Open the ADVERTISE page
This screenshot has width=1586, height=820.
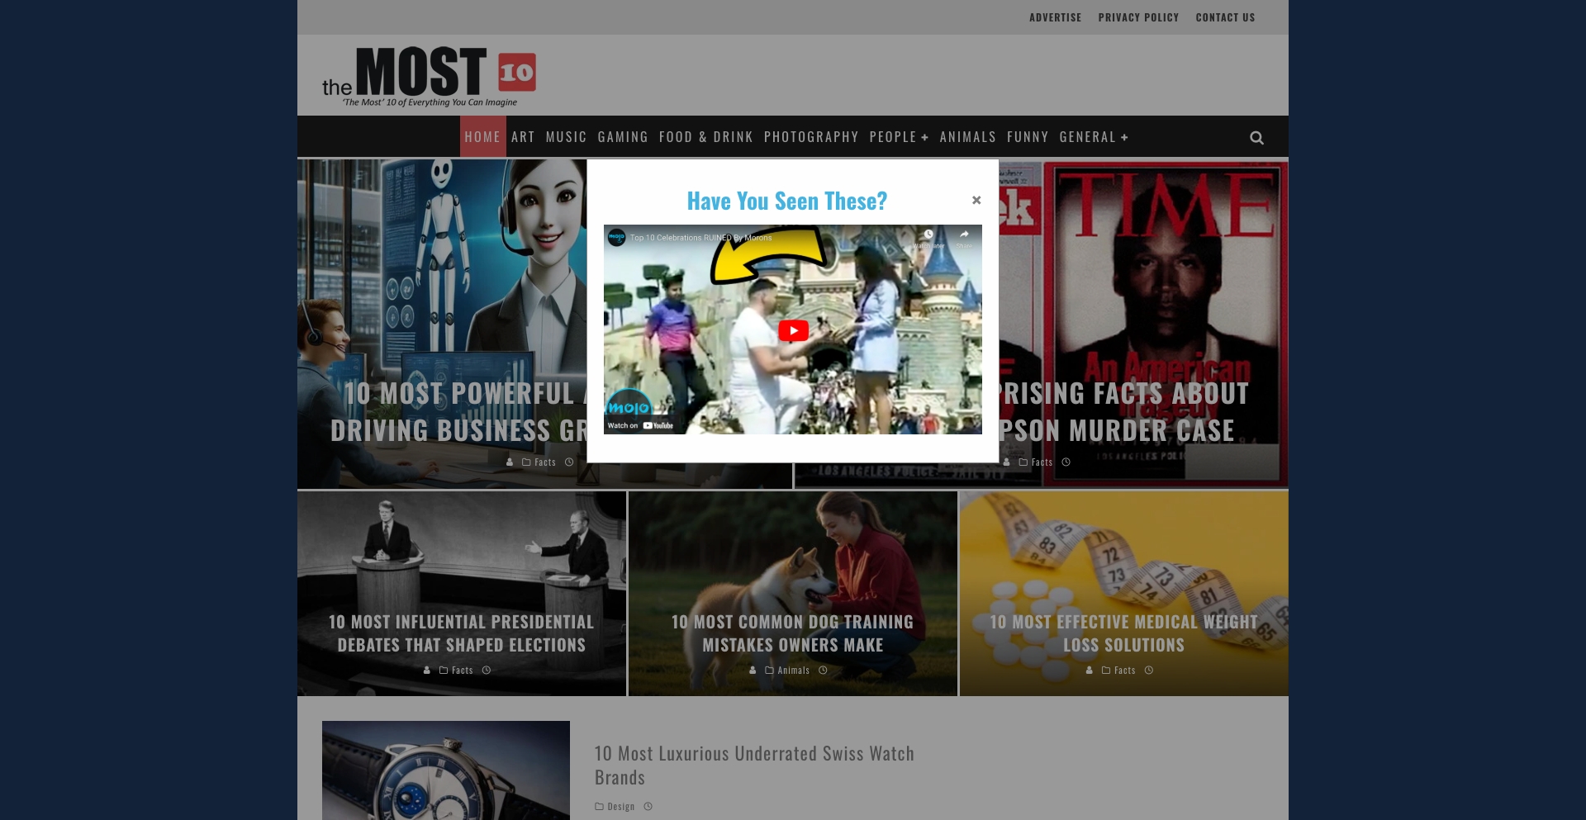click(1055, 17)
